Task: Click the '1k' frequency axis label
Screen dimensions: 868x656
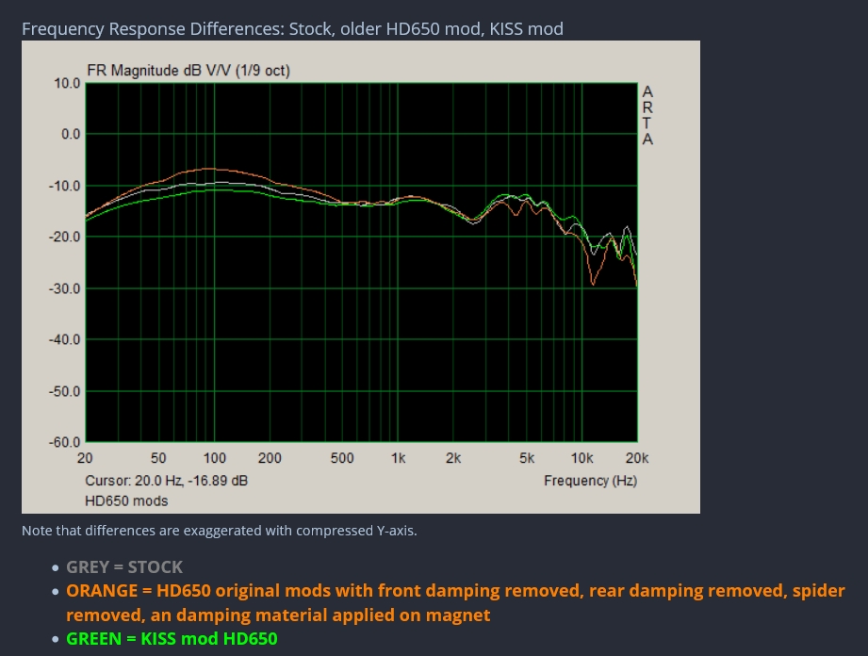Action: [398, 458]
